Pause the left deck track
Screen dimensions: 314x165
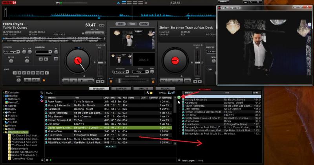pos(74,81)
